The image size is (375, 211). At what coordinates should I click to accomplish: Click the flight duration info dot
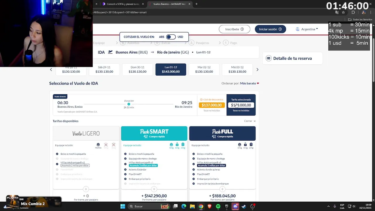click(129, 104)
